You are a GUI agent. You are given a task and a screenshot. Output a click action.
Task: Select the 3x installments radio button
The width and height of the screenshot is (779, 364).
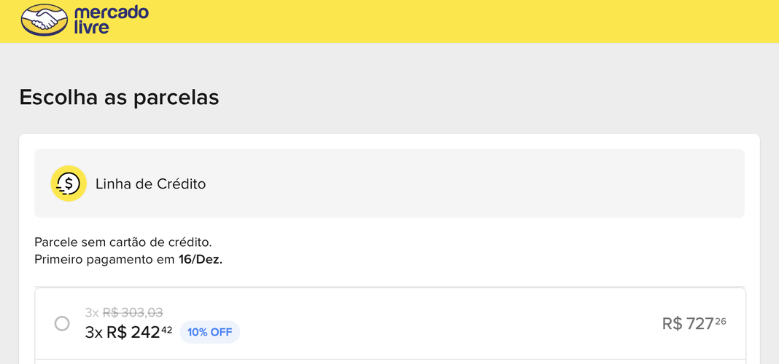[x=62, y=323]
